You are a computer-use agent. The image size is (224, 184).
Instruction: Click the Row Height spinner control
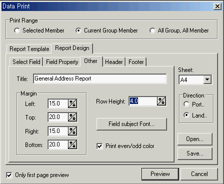point(161,101)
